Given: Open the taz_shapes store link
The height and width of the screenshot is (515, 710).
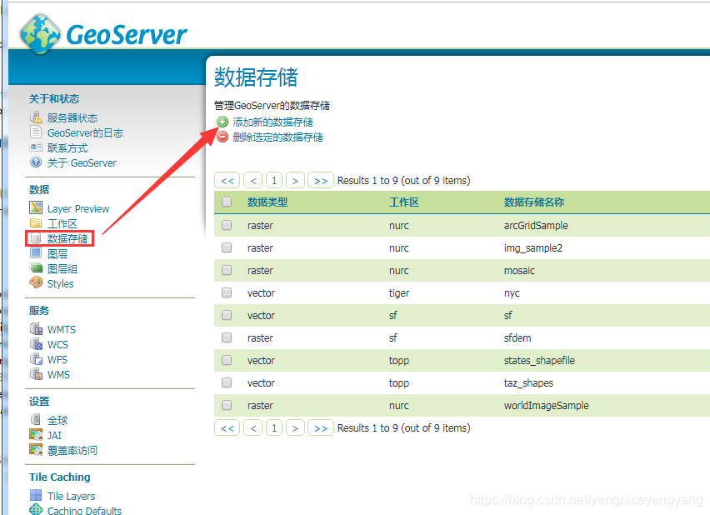Looking at the screenshot, I should [x=528, y=382].
